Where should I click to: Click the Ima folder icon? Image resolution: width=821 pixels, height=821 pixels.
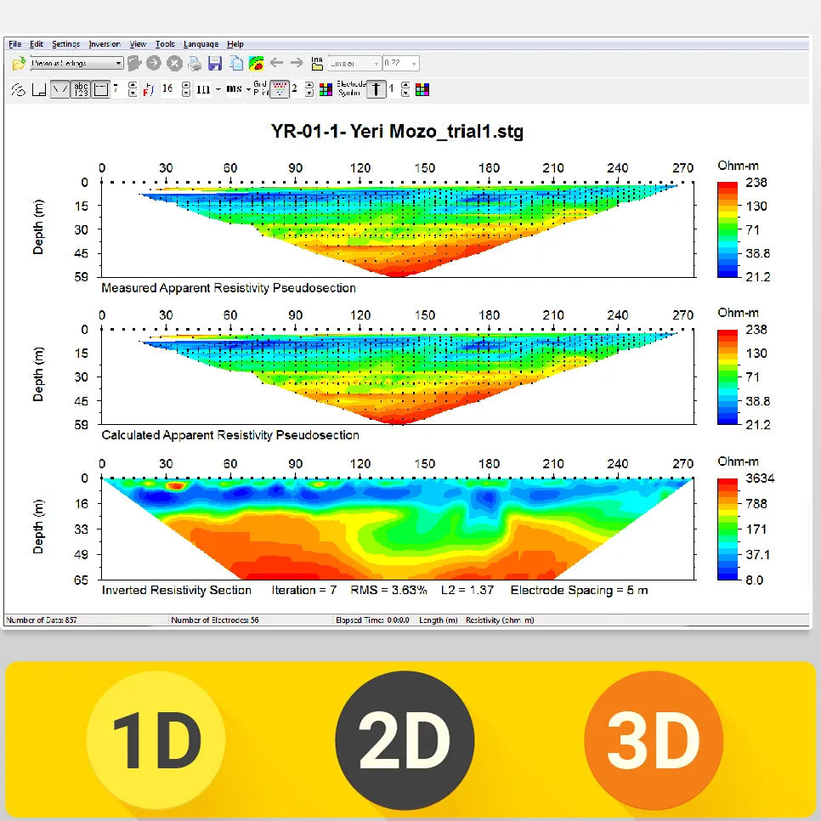(317, 64)
